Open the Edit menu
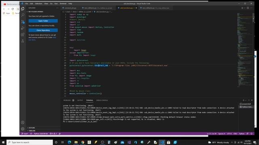Image resolution: width=259 pixels, height=145 pixels. click(32, 4)
